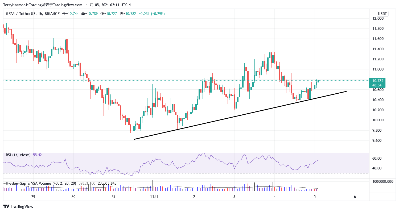Click the 10.600 price axis label
399x212 pixels.
378,90
